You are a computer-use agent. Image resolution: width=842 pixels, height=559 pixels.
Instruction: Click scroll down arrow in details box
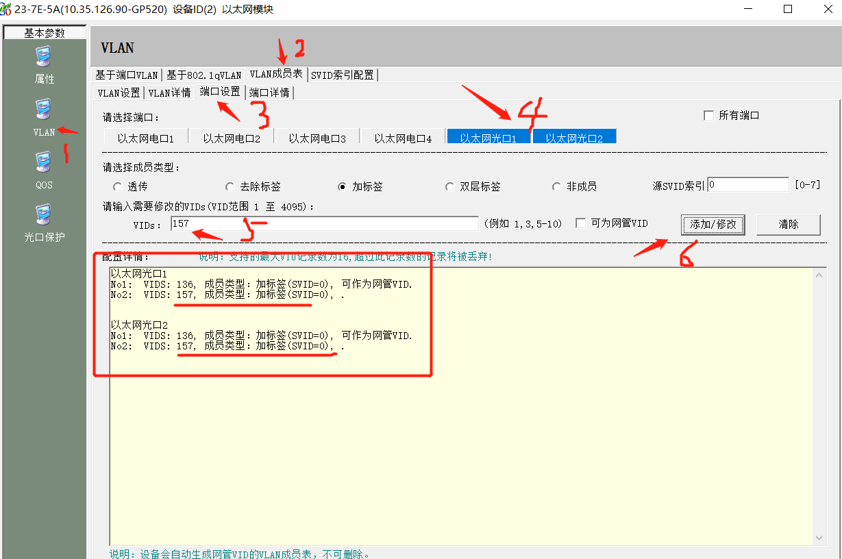pyautogui.click(x=819, y=538)
